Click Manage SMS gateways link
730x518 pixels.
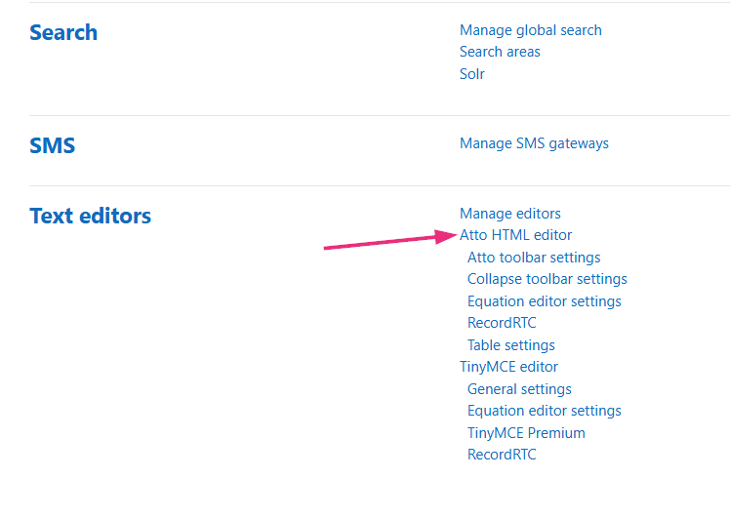534,143
